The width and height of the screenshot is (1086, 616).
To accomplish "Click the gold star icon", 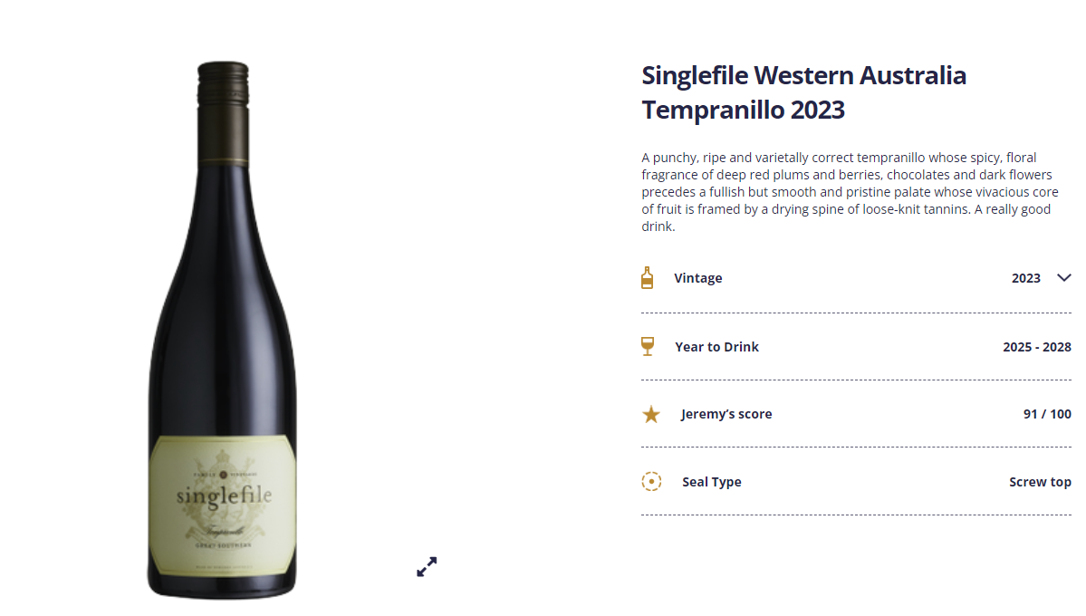I will 651,414.
